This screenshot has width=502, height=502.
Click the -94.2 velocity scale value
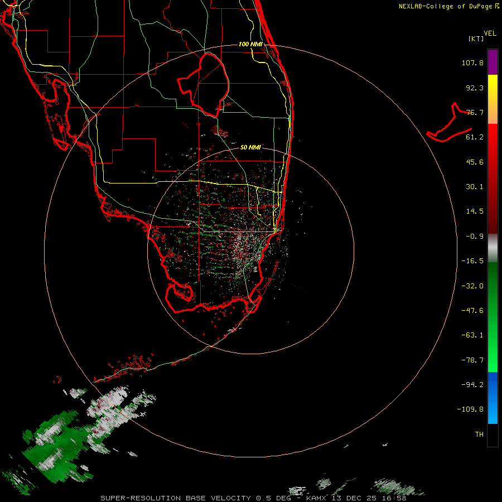coord(472,385)
